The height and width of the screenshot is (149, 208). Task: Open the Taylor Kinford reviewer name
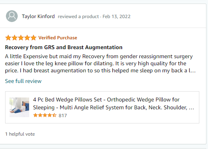pyautogui.click(x=38, y=17)
